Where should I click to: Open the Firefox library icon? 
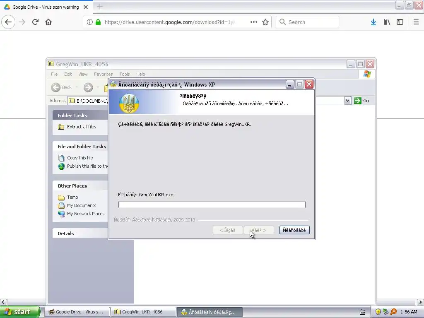tap(387, 22)
